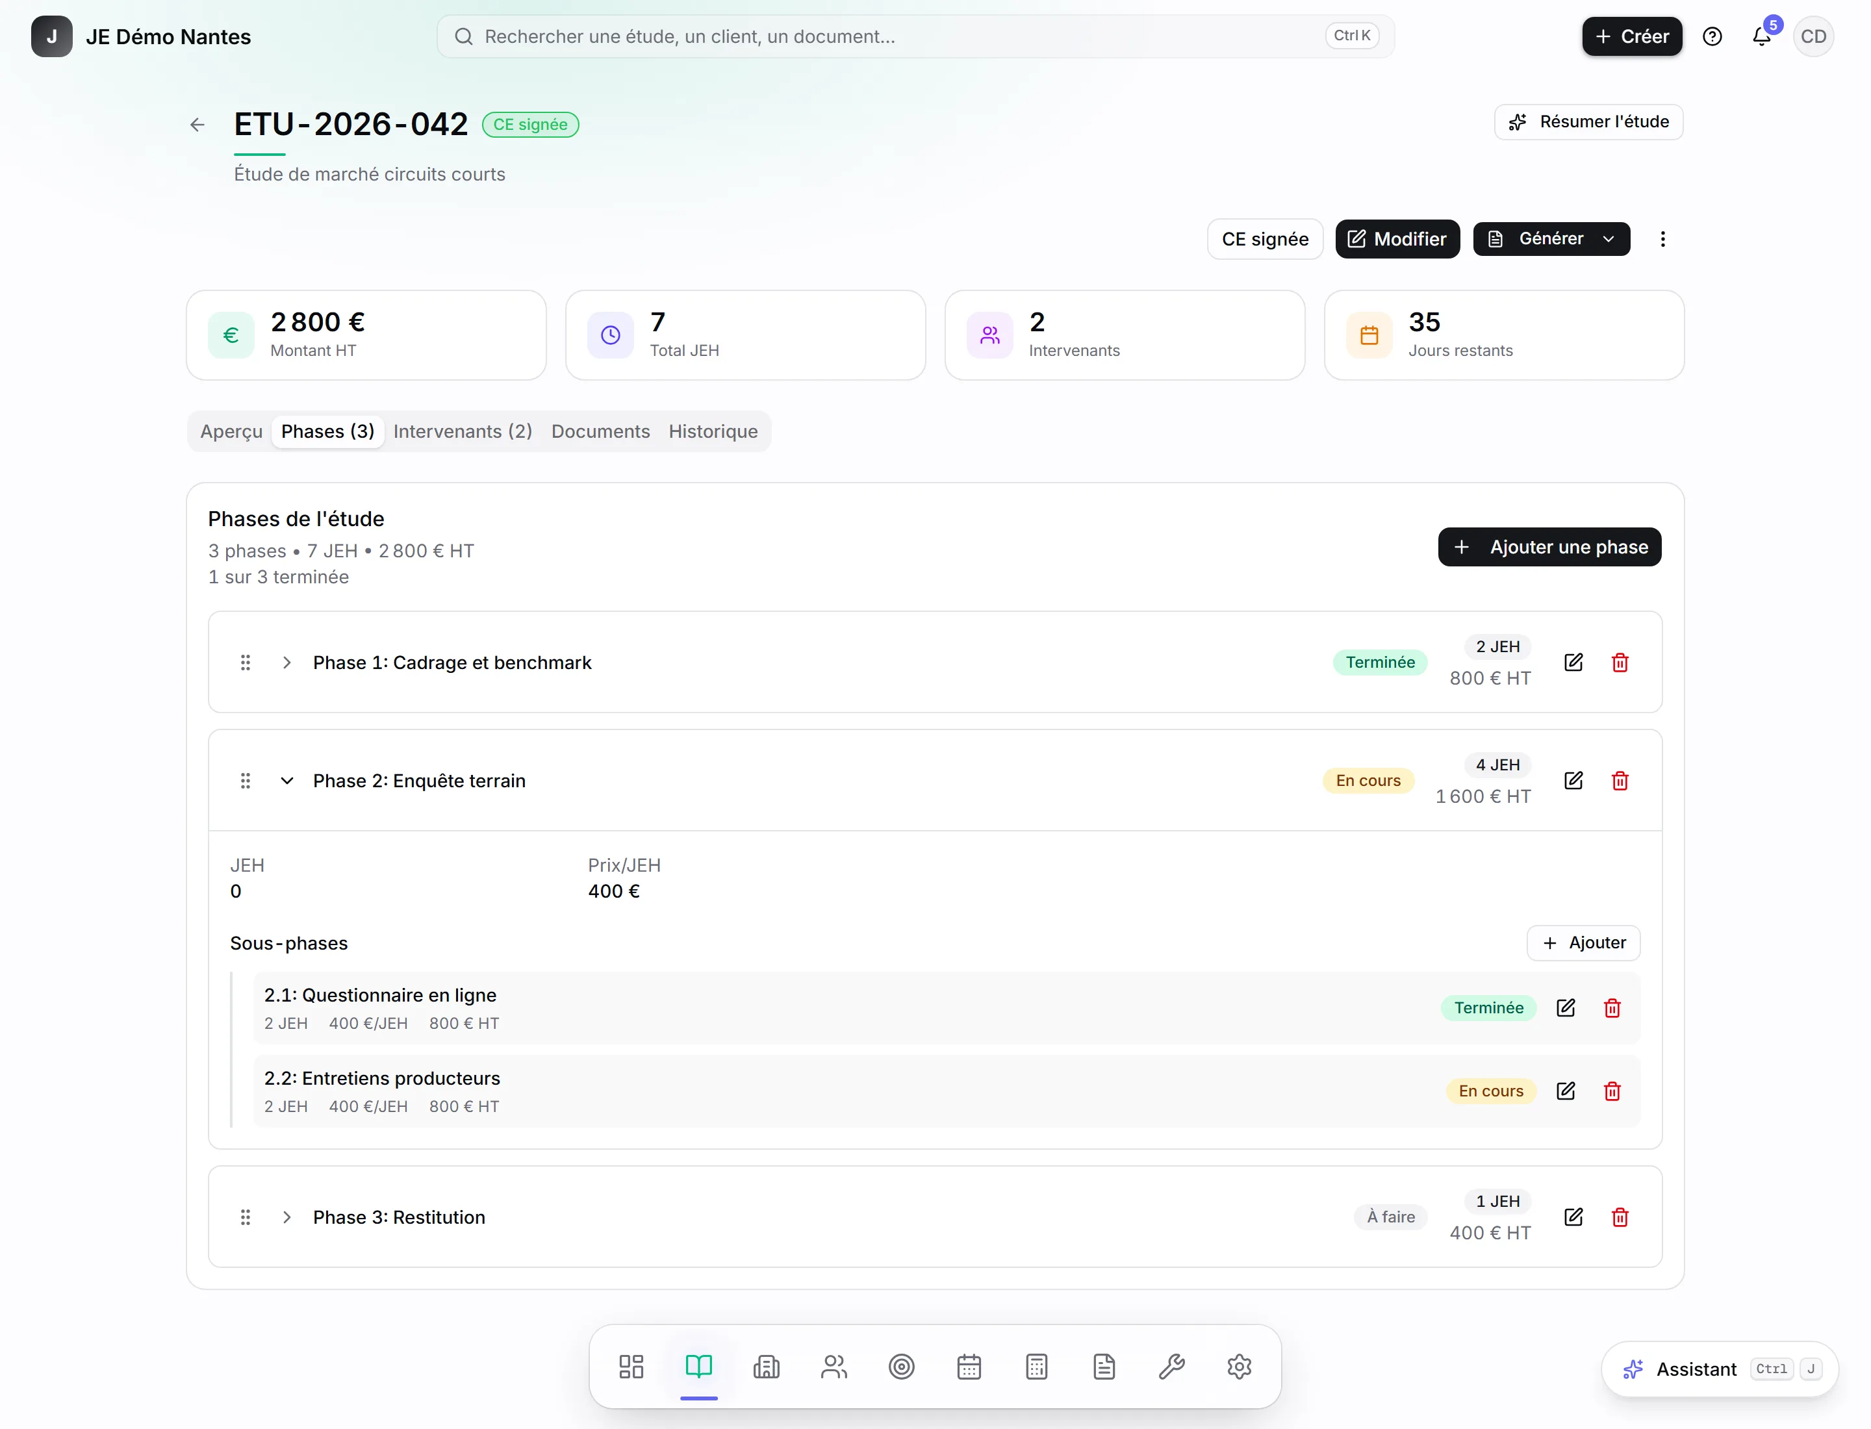
Task: Grab the drag handle of Phase 1
Action: [245, 663]
